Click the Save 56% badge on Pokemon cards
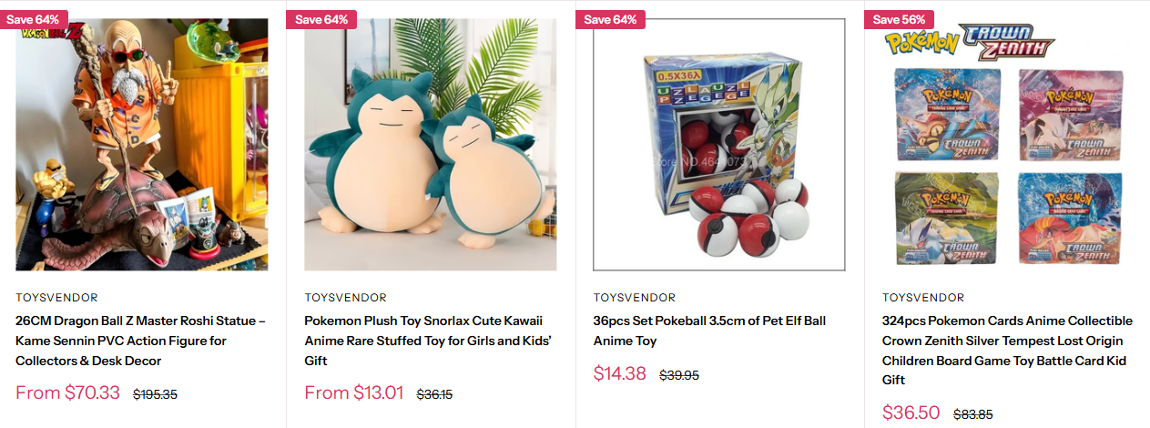The image size is (1150, 428). [899, 19]
